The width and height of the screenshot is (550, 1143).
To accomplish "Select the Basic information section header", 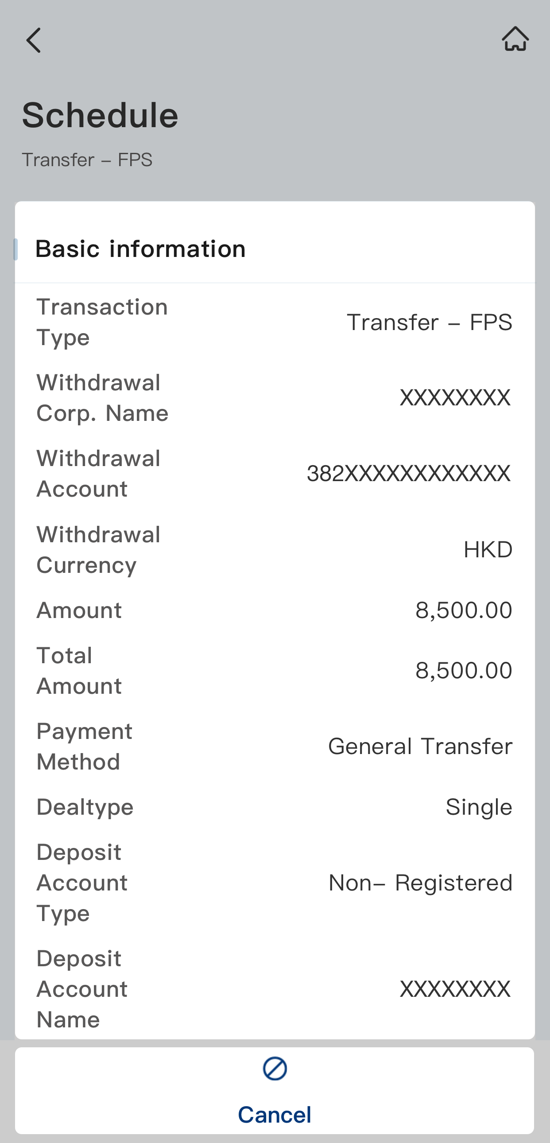I will 140,249.
